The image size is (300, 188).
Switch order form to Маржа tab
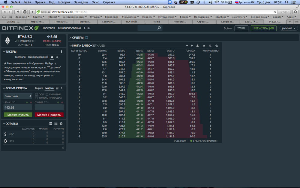pos(49,88)
